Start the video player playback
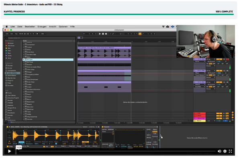239x161 pixels. (x=10, y=151)
